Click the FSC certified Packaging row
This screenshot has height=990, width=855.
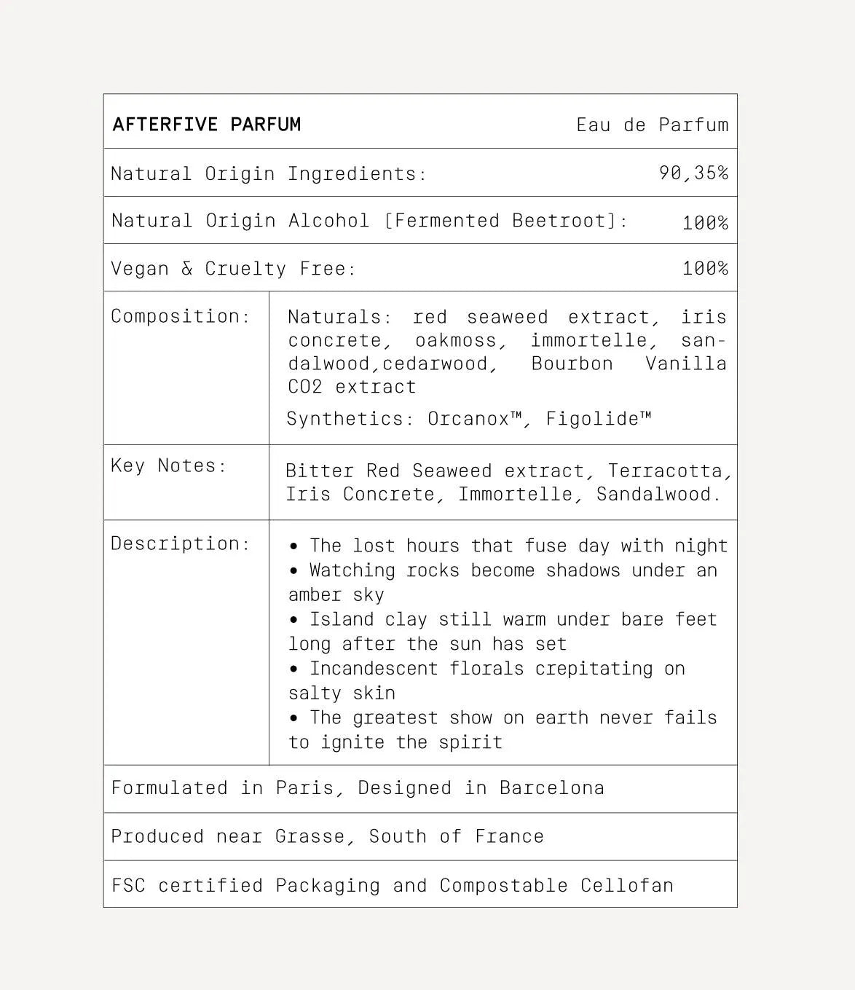pos(392,885)
